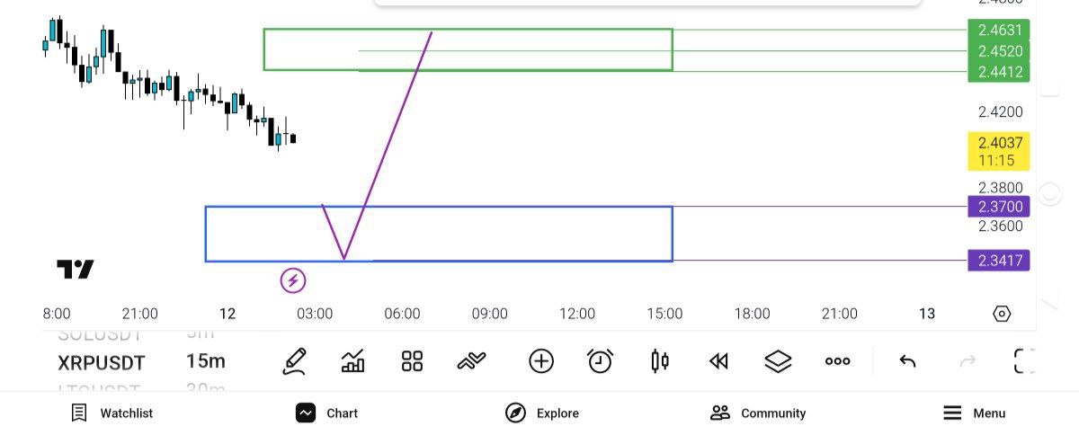Open the object tree layers icon

click(778, 361)
